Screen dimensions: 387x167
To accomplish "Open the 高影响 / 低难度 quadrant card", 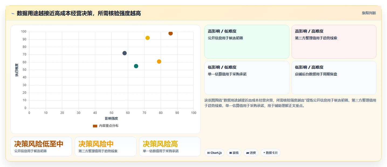I will point(247,42).
